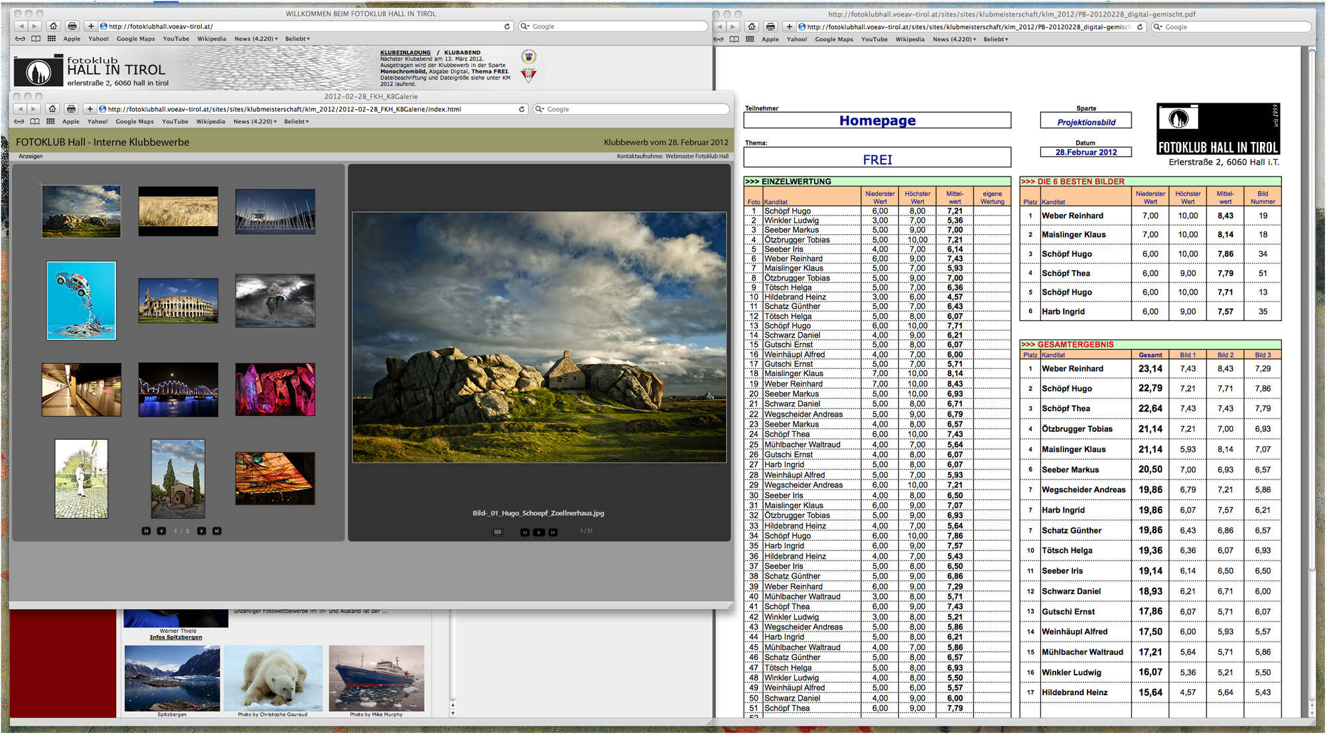
Task: Click '28.Februar 2012' date in PDF
Action: 1086,153
